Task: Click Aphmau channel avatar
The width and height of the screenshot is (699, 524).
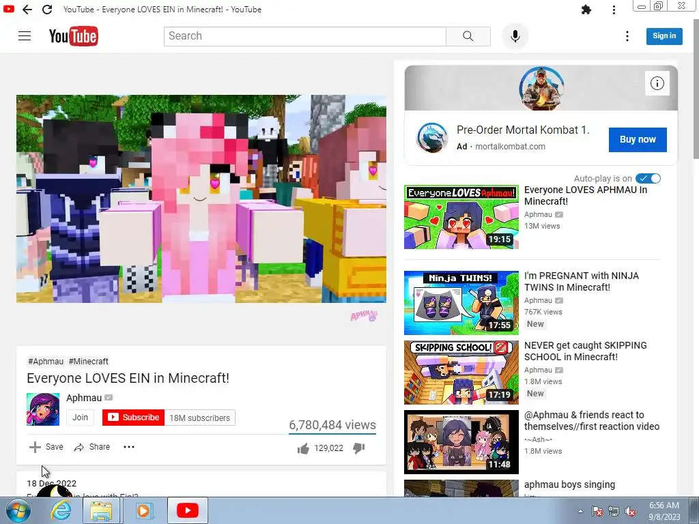Action: [43, 409]
